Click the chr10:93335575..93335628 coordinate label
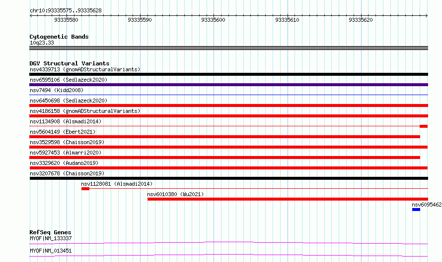The height and width of the screenshot is (262, 442). point(66,10)
